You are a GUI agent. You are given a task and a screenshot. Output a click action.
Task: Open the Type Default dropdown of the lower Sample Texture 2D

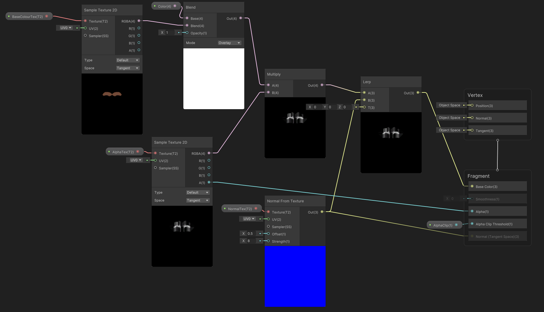[x=198, y=192]
